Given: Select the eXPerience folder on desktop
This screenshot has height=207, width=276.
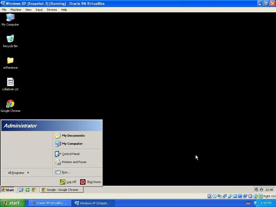Looking at the screenshot, I should click(10, 63).
